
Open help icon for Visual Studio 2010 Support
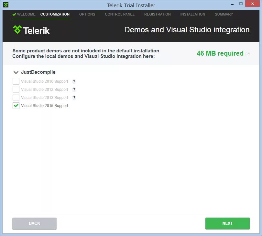point(74,81)
